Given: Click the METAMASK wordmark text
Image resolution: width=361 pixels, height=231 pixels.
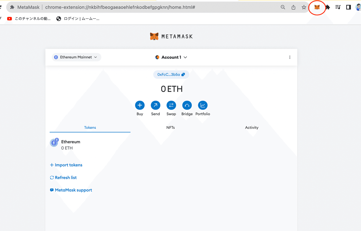Looking at the screenshot, I should point(177,36).
